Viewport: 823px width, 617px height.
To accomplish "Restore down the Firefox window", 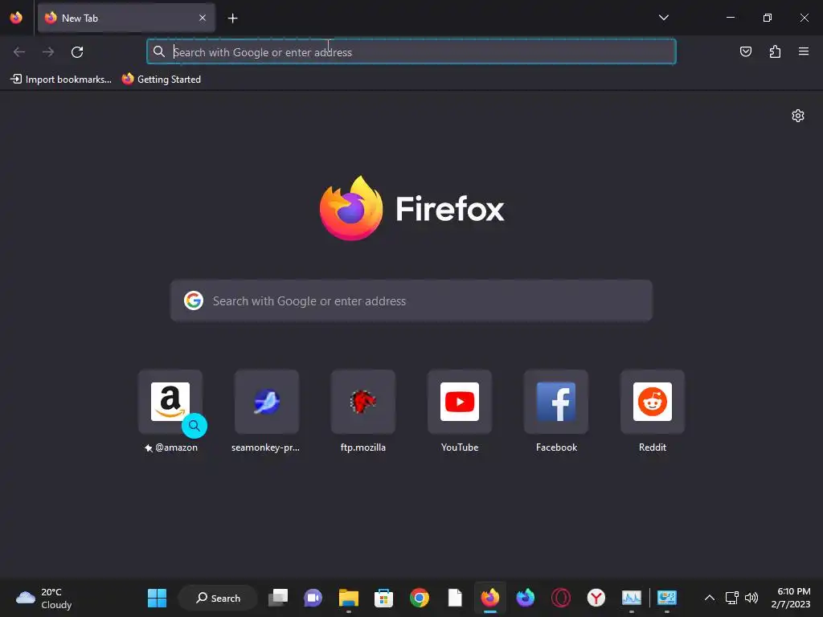I will tap(768, 18).
